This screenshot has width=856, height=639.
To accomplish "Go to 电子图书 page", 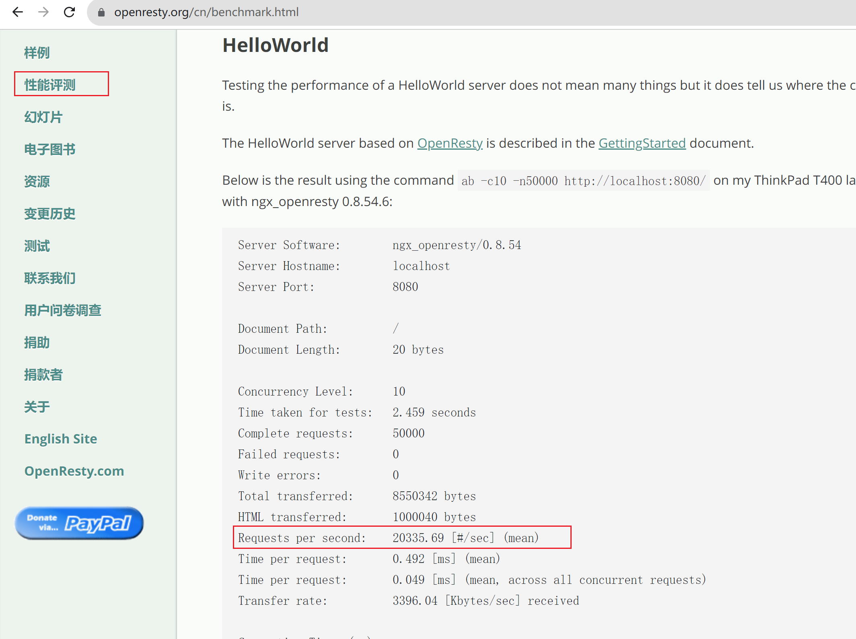I will pos(50,149).
